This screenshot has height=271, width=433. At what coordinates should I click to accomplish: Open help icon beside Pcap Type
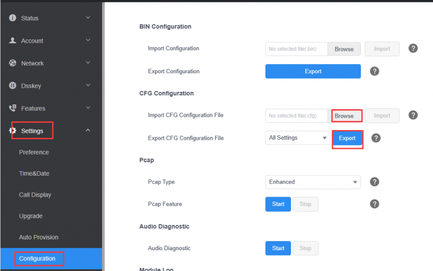click(374, 182)
